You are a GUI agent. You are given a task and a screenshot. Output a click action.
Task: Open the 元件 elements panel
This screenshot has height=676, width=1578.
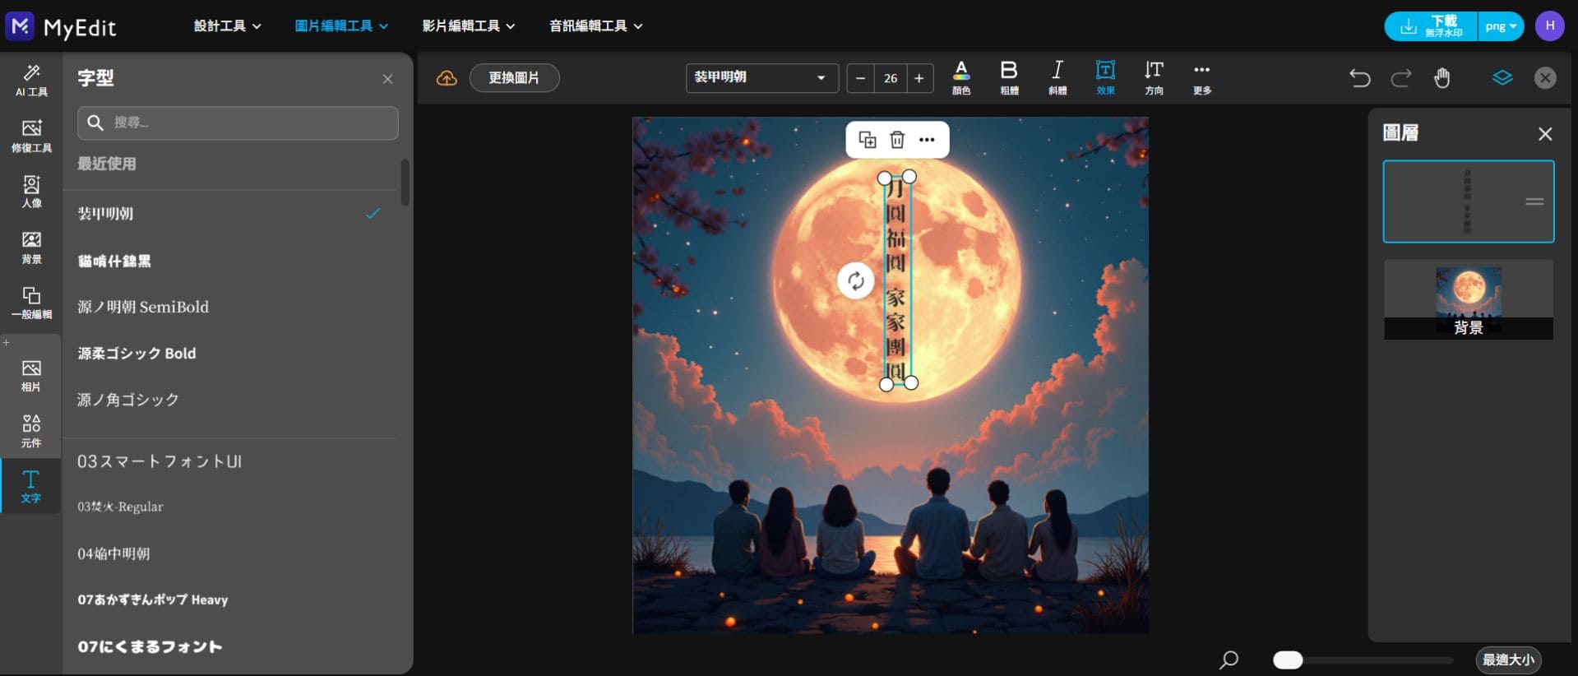(31, 430)
